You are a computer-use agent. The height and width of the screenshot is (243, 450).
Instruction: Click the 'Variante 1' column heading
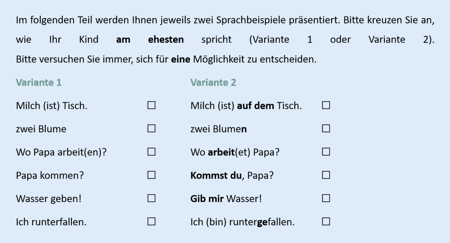pyautogui.click(x=39, y=82)
